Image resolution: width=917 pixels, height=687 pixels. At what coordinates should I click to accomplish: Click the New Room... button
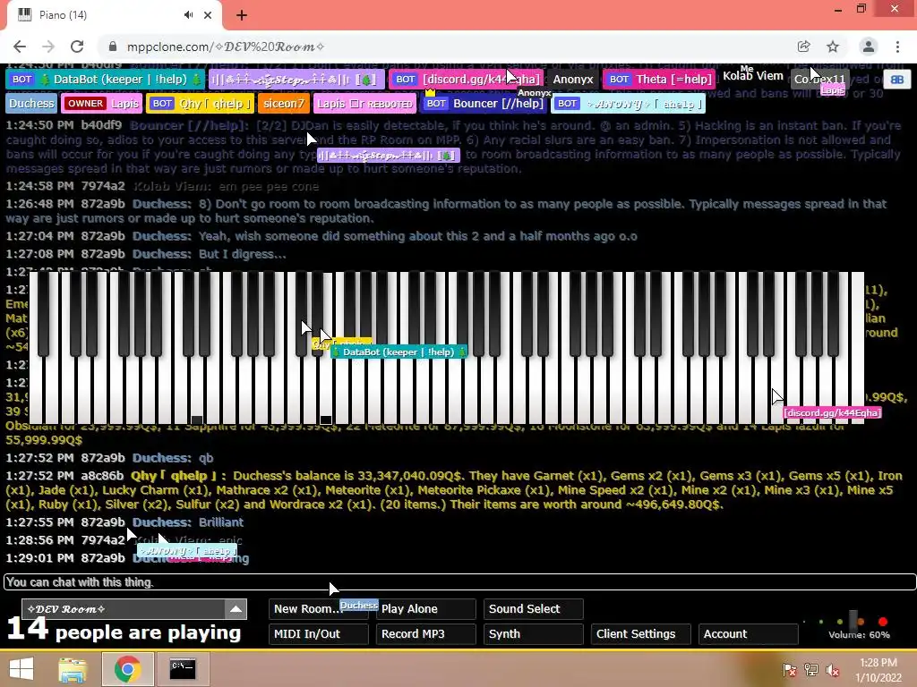coord(319,608)
